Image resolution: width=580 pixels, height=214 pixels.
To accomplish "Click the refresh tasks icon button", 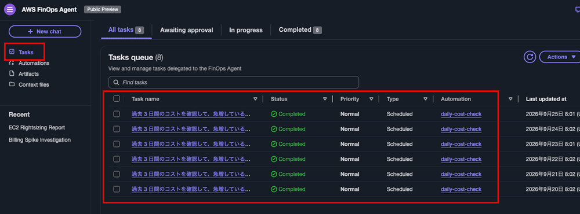I will click(x=530, y=57).
